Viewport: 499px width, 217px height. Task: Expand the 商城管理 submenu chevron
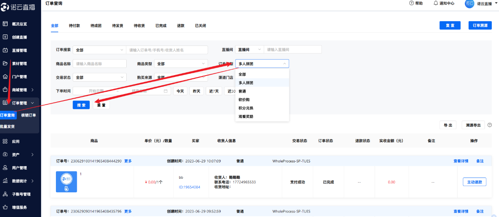coord(32,90)
